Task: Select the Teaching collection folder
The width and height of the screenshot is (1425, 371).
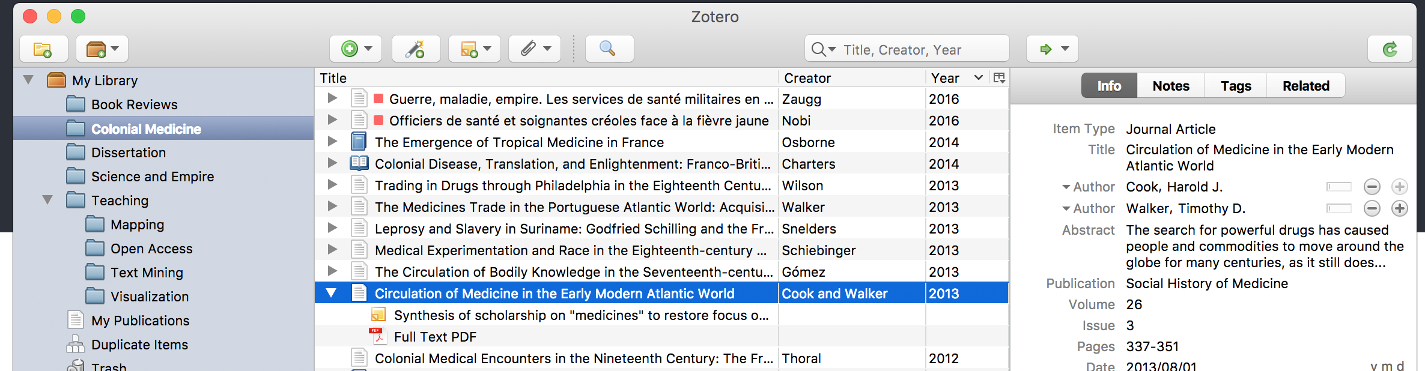Action: coord(120,201)
